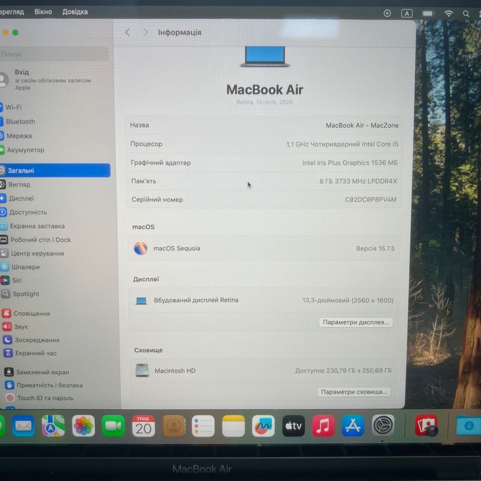Viewport: 481px width, 481px height.
Task: Click the macOS Sequoia logo icon
Action: [x=140, y=248]
